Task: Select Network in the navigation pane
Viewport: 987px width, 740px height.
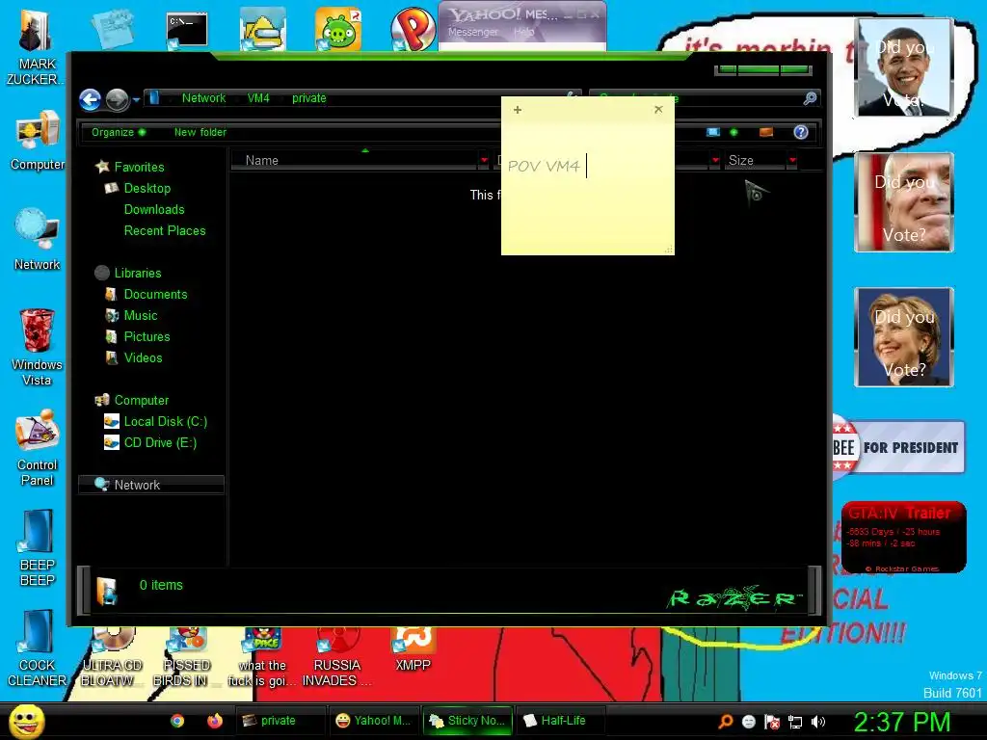Action: point(151,485)
